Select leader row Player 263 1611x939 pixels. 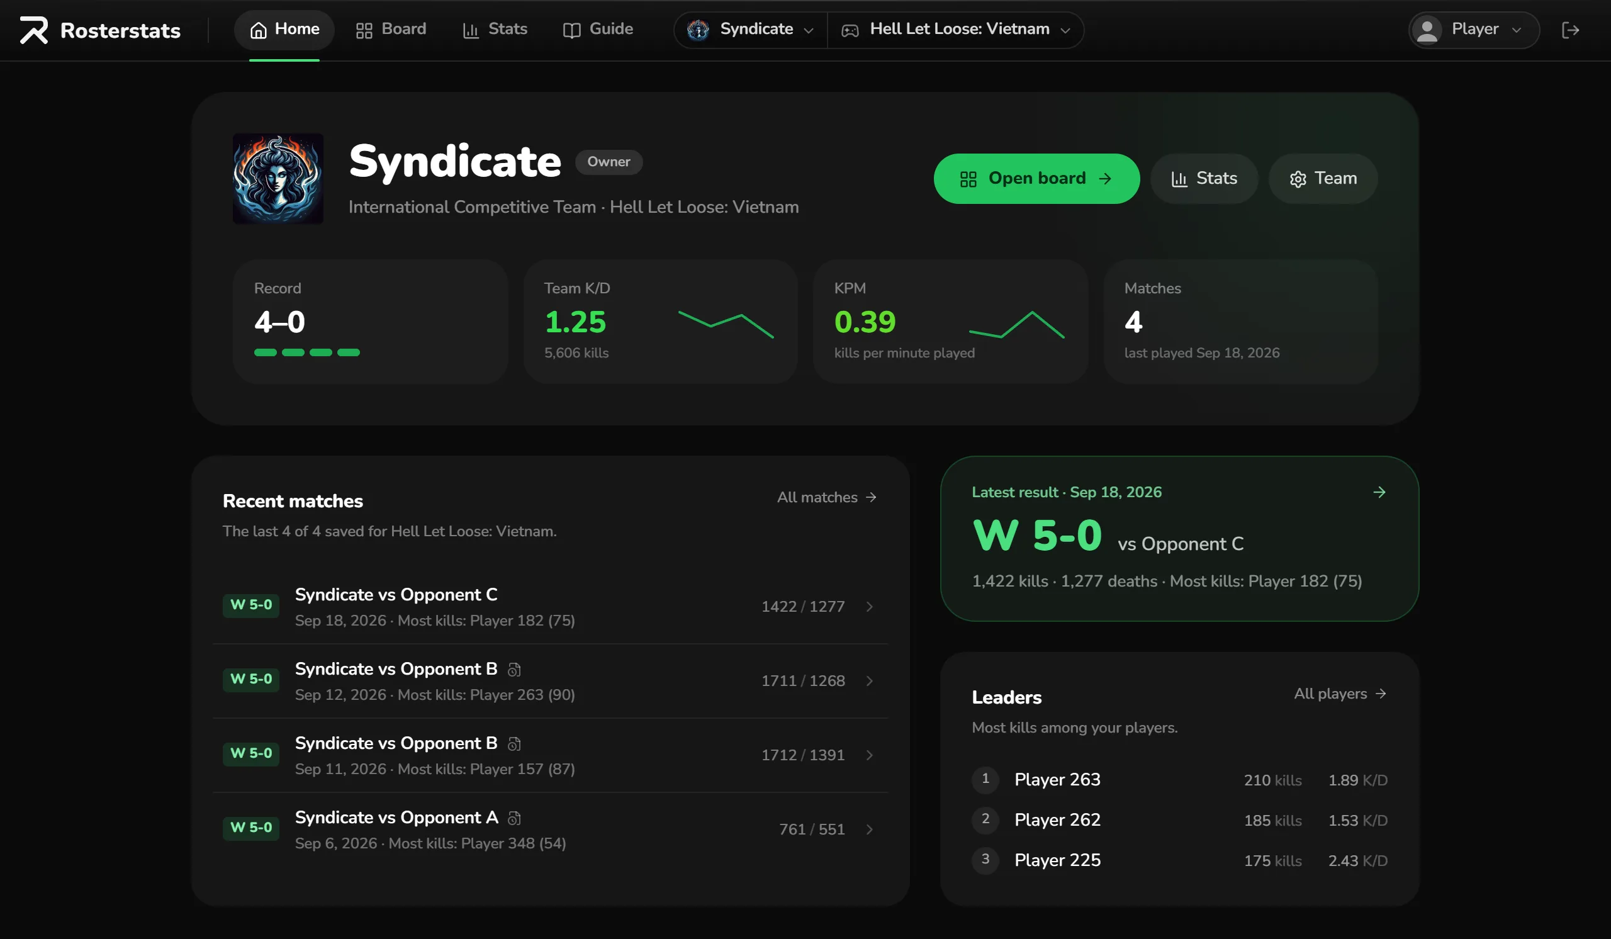[x=1179, y=779]
